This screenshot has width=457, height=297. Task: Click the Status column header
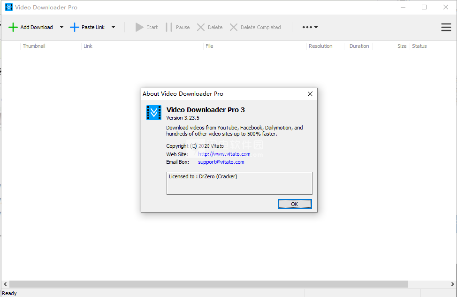[419, 46]
